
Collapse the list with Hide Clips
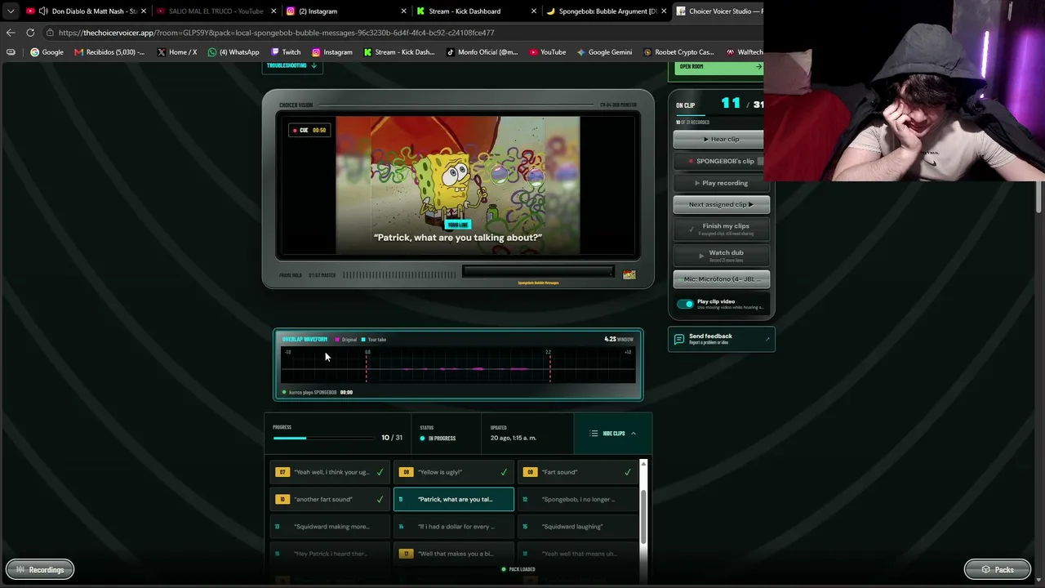point(613,434)
